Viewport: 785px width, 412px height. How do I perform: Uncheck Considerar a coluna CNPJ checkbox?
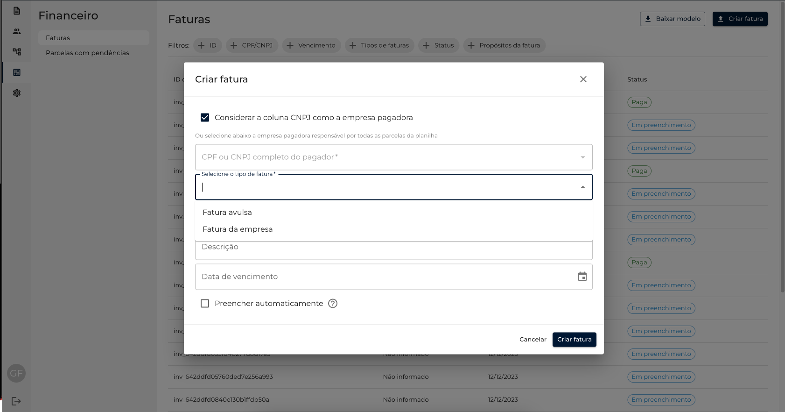tap(205, 118)
